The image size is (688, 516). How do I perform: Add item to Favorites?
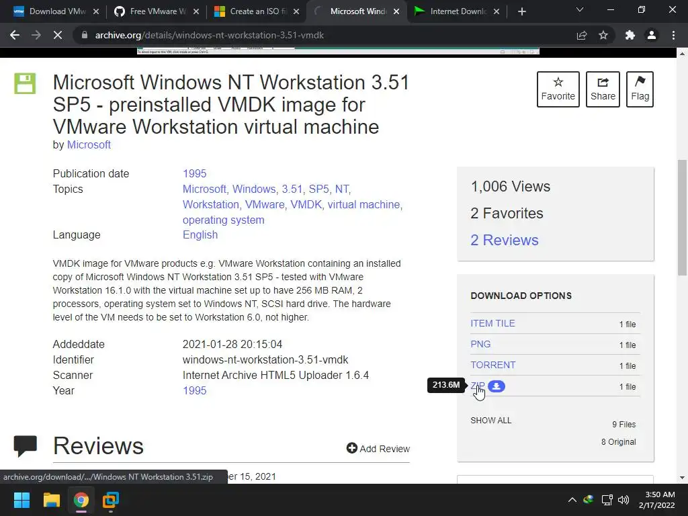click(x=558, y=89)
